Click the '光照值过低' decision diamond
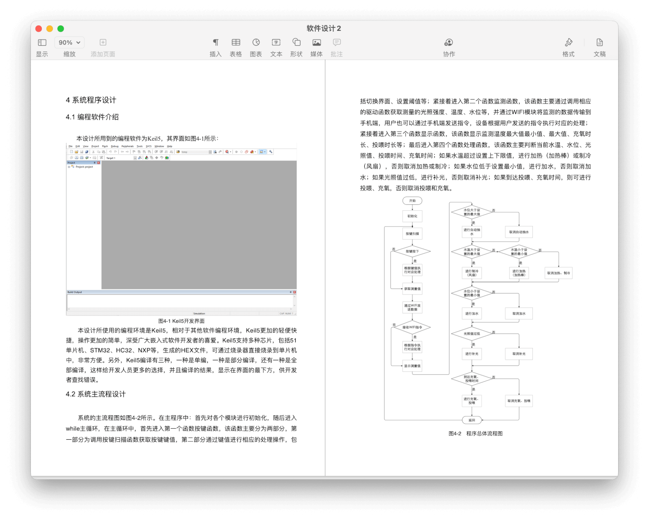 (472, 334)
